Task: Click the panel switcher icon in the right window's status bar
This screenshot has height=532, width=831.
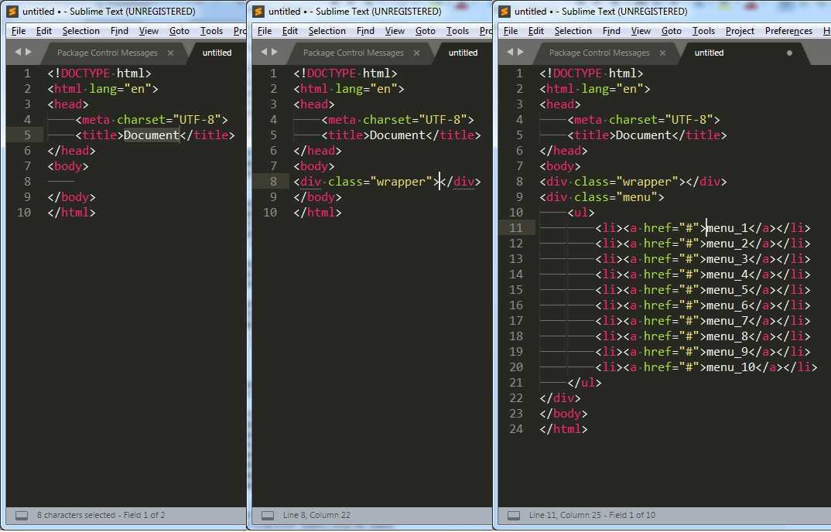Action: click(x=514, y=515)
